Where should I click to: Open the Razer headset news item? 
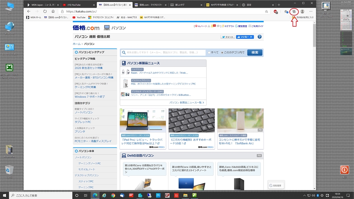point(159,73)
